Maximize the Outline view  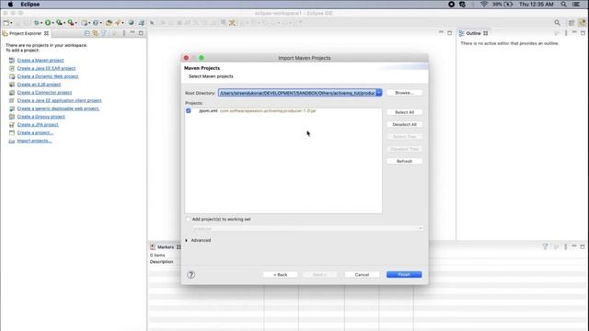click(x=583, y=33)
